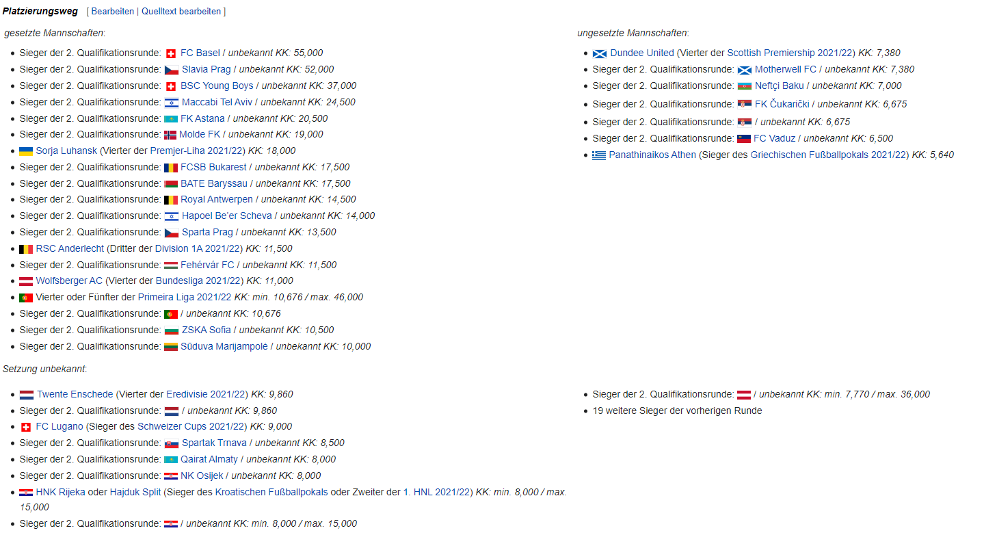997x535 pixels.
Task: Click the Belgian flag beside Royal Antwerpen
Action: pos(171,200)
